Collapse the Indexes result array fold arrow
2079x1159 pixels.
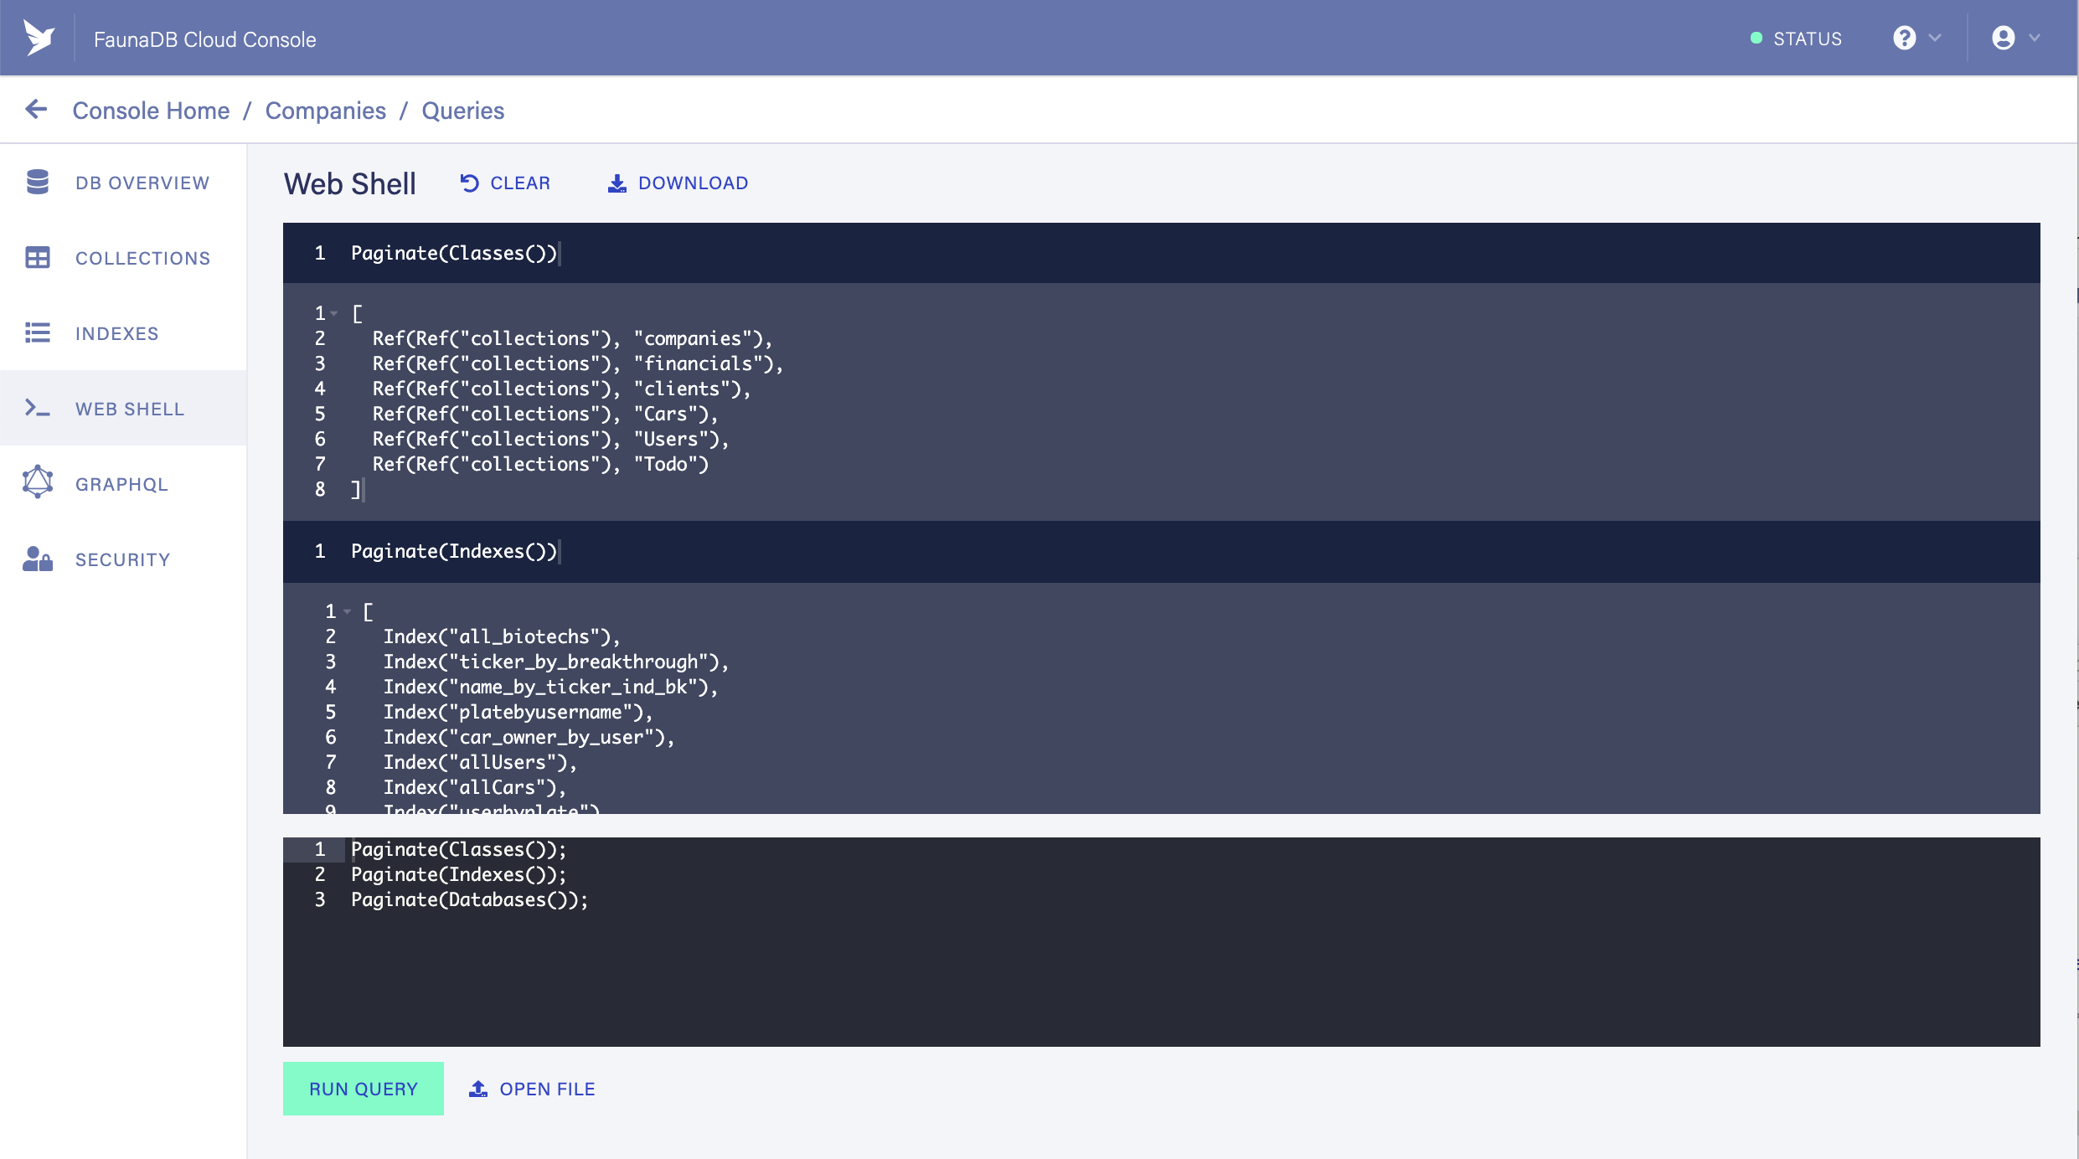[x=348, y=611]
